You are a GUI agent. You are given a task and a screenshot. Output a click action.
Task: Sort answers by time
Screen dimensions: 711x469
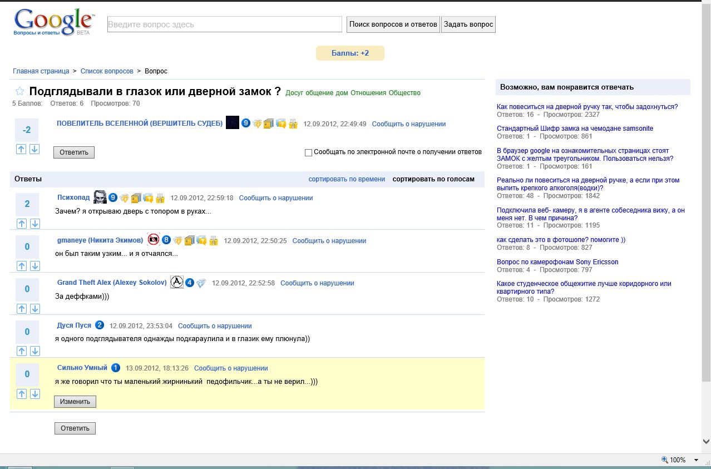point(347,179)
